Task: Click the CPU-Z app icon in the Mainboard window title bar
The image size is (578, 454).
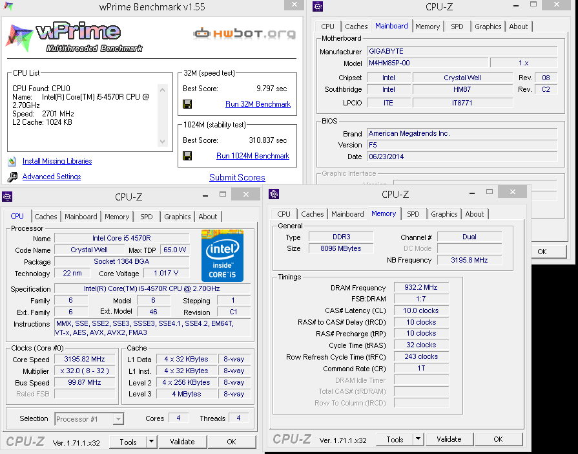Action: (317, 6)
